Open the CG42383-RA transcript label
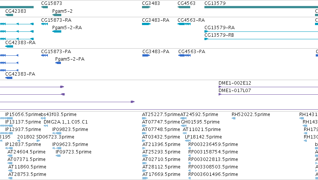Screen dimensions: 318x180 [20, 42]
